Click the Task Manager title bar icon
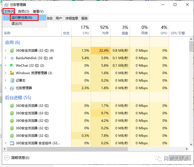This screenshot has height=167, width=194. click(x=6, y=5)
